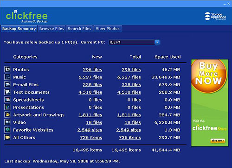Switch to the Backup Summary tab
Image resolution: width=232 pixels, height=168 pixels.
19,29
